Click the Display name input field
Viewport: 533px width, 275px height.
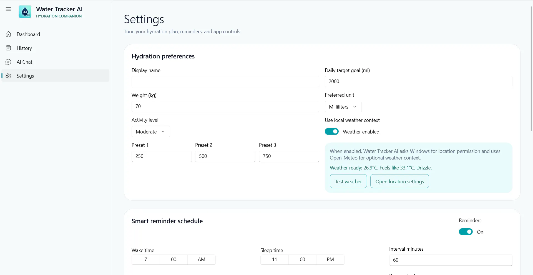225,81
